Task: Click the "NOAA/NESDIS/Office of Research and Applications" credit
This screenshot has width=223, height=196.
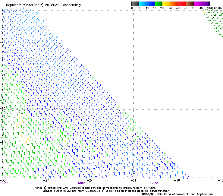Action: coord(177,194)
